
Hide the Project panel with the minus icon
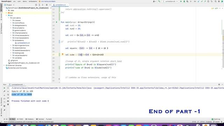tap(50, 5)
